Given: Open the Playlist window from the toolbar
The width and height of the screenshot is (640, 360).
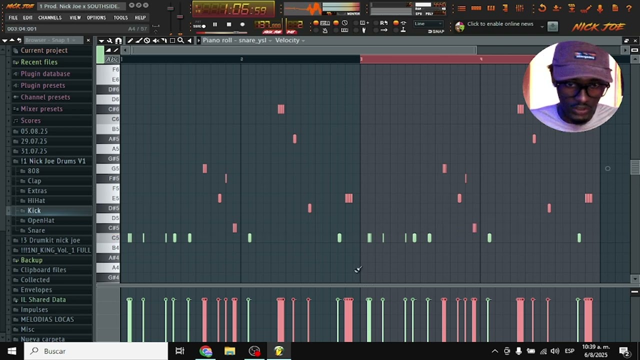Looking at the screenshot, I should click(461, 8).
